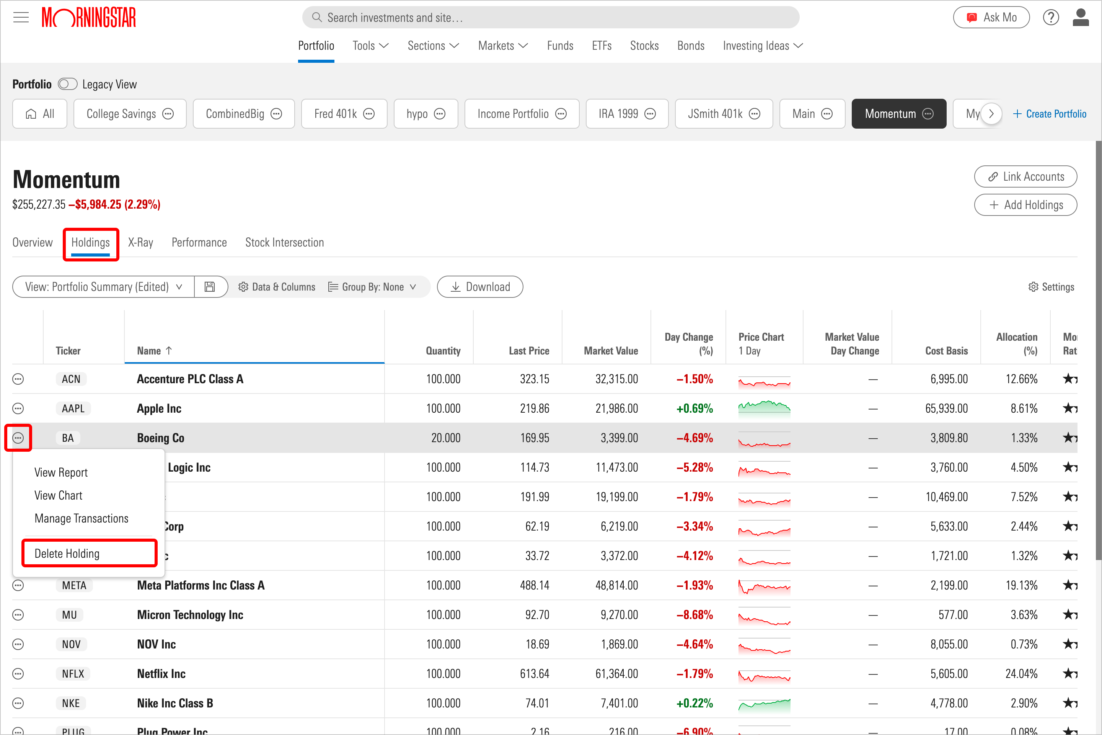Viewport: 1102px width, 735px height.
Task: Open options for CombinedBig portfolio
Action: pos(276,114)
